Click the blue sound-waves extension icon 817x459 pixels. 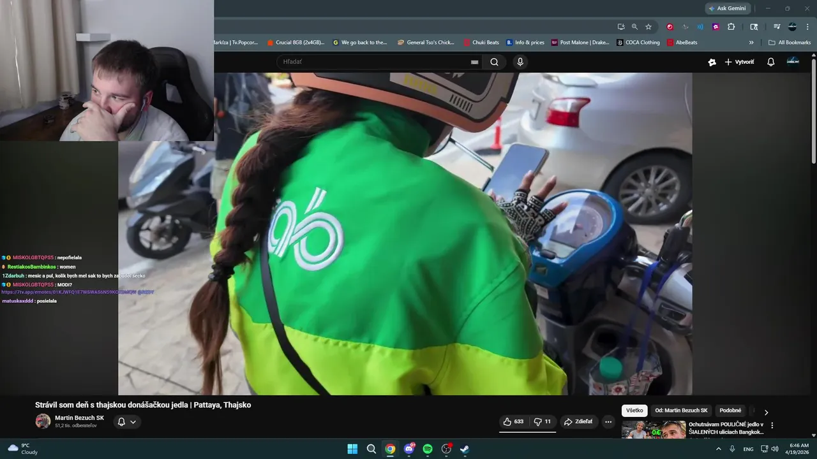[x=700, y=27]
